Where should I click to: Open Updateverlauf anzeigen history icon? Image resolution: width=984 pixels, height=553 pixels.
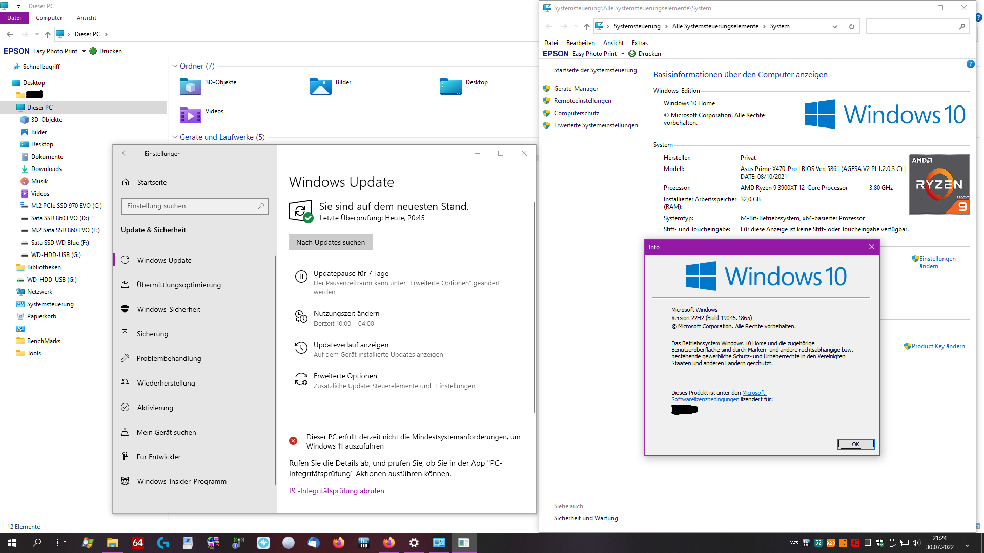point(301,348)
